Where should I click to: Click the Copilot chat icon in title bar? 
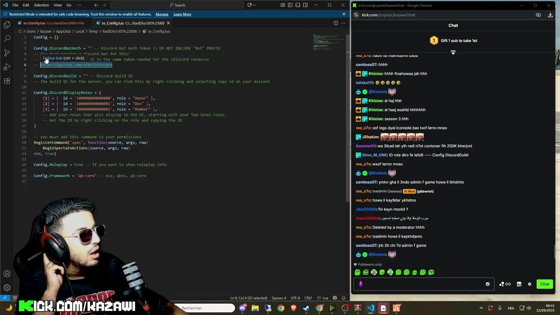pos(250,5)
